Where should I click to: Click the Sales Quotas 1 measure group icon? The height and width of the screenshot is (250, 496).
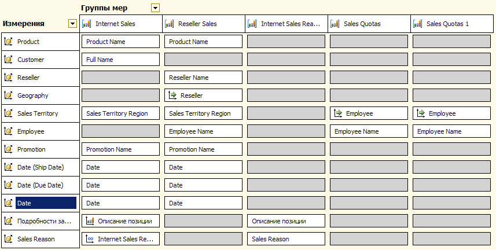pos(417,24)
